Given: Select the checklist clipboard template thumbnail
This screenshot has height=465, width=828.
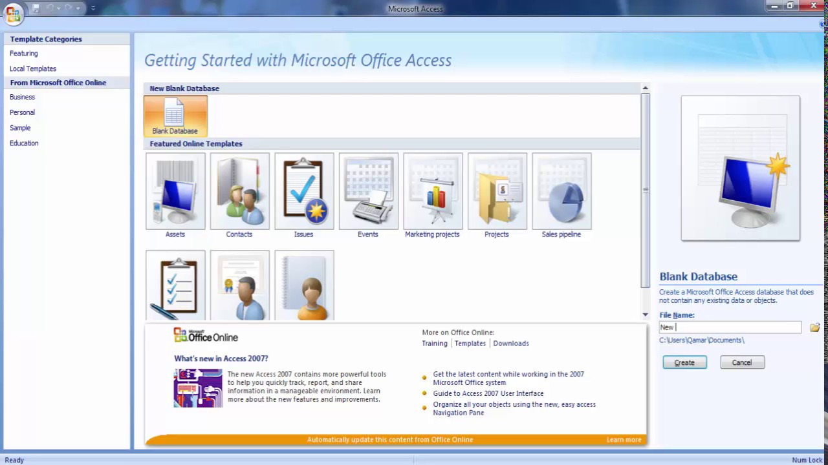Looking at the screenshot, I should (175, 285).
